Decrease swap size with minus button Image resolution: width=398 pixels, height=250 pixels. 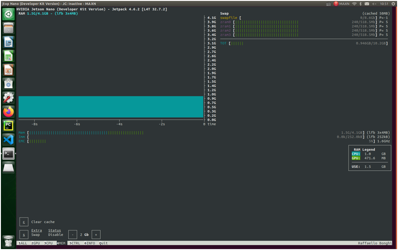pos(73,234)
